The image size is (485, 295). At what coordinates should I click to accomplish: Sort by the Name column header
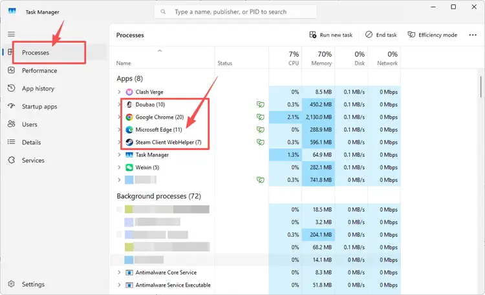pos(162,57)
